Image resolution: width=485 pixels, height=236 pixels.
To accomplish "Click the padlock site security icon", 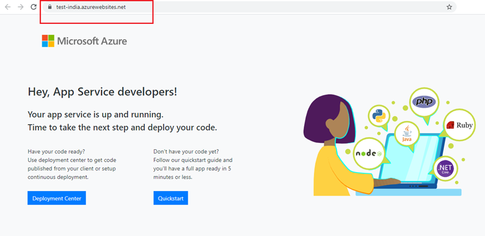I will pos(50,7).
